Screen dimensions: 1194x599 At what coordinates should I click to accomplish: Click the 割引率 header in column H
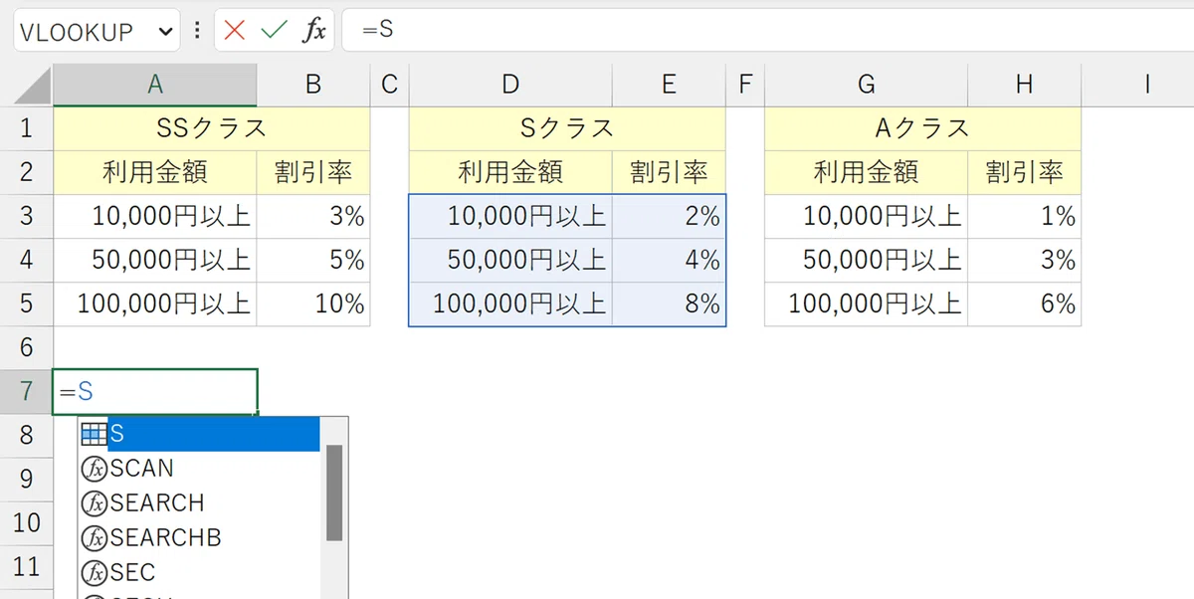click(1024, 172)
